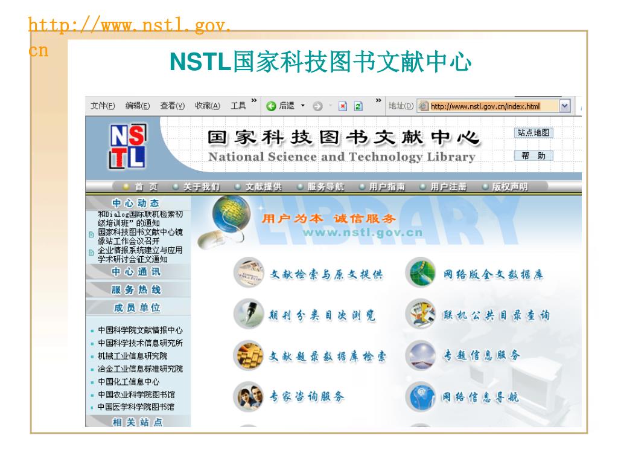This screenshot has width=618, height=464.
Task: Open member link 中国科学院文献情报中心
Action: coord(140,330)
